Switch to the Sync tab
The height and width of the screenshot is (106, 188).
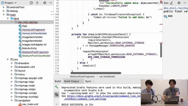[88, 81]
